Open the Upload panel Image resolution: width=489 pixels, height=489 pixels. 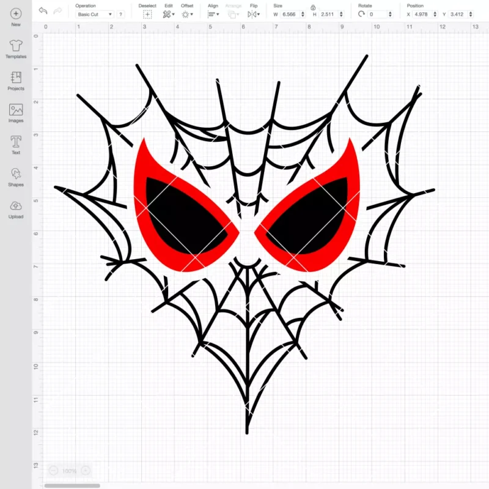(16, 210)
